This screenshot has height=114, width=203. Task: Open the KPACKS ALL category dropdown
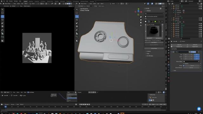154,14
